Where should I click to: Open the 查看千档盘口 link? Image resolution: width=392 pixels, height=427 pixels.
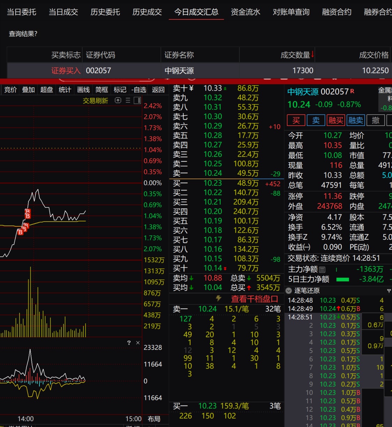click(x=254, y=299)
